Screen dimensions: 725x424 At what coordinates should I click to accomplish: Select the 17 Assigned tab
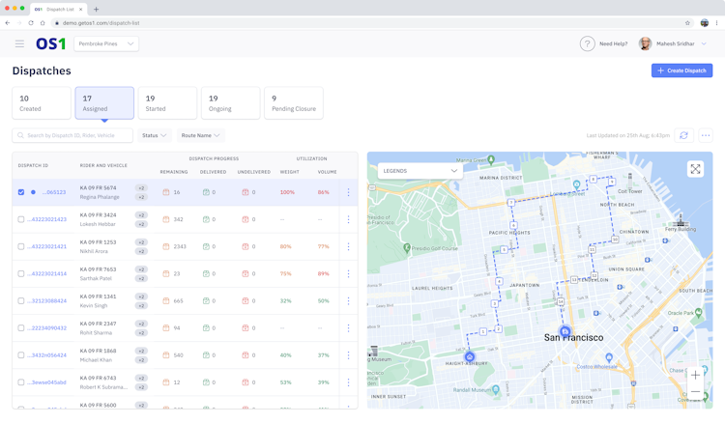point(104,103)
